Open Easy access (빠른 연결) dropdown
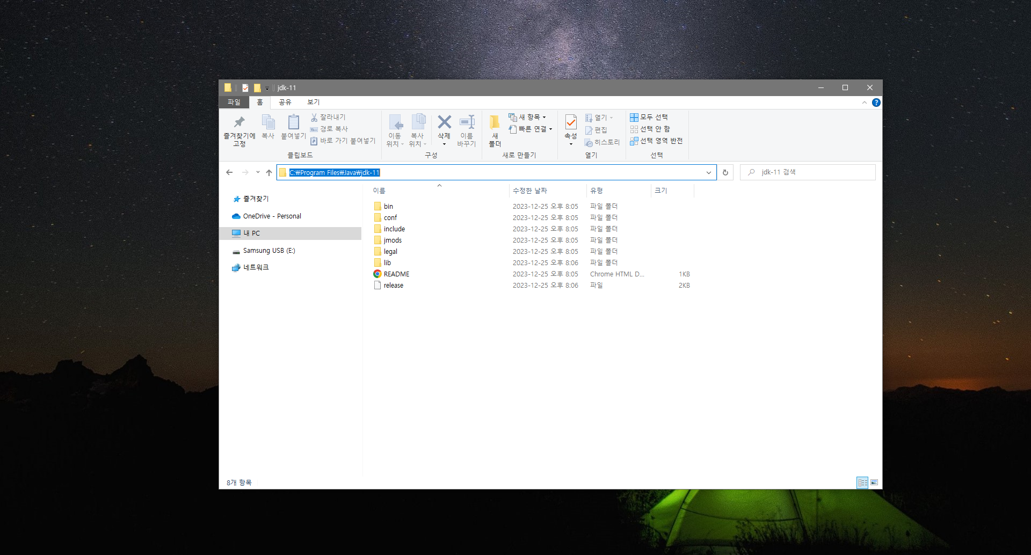Image resolution: width=1031 pixels, height=555 pixels. click(x=531, y=129)
